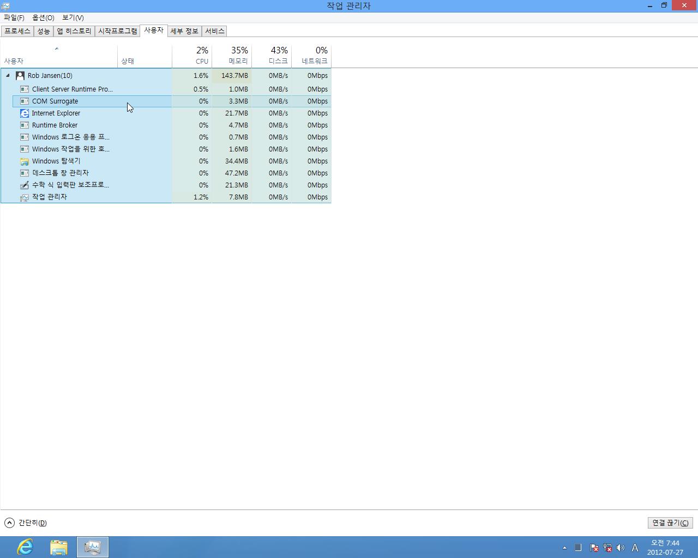Screen dimensions: 698x558
Task: Select the 데스크톱 창 관리자 row
Action: click(172, 173)
